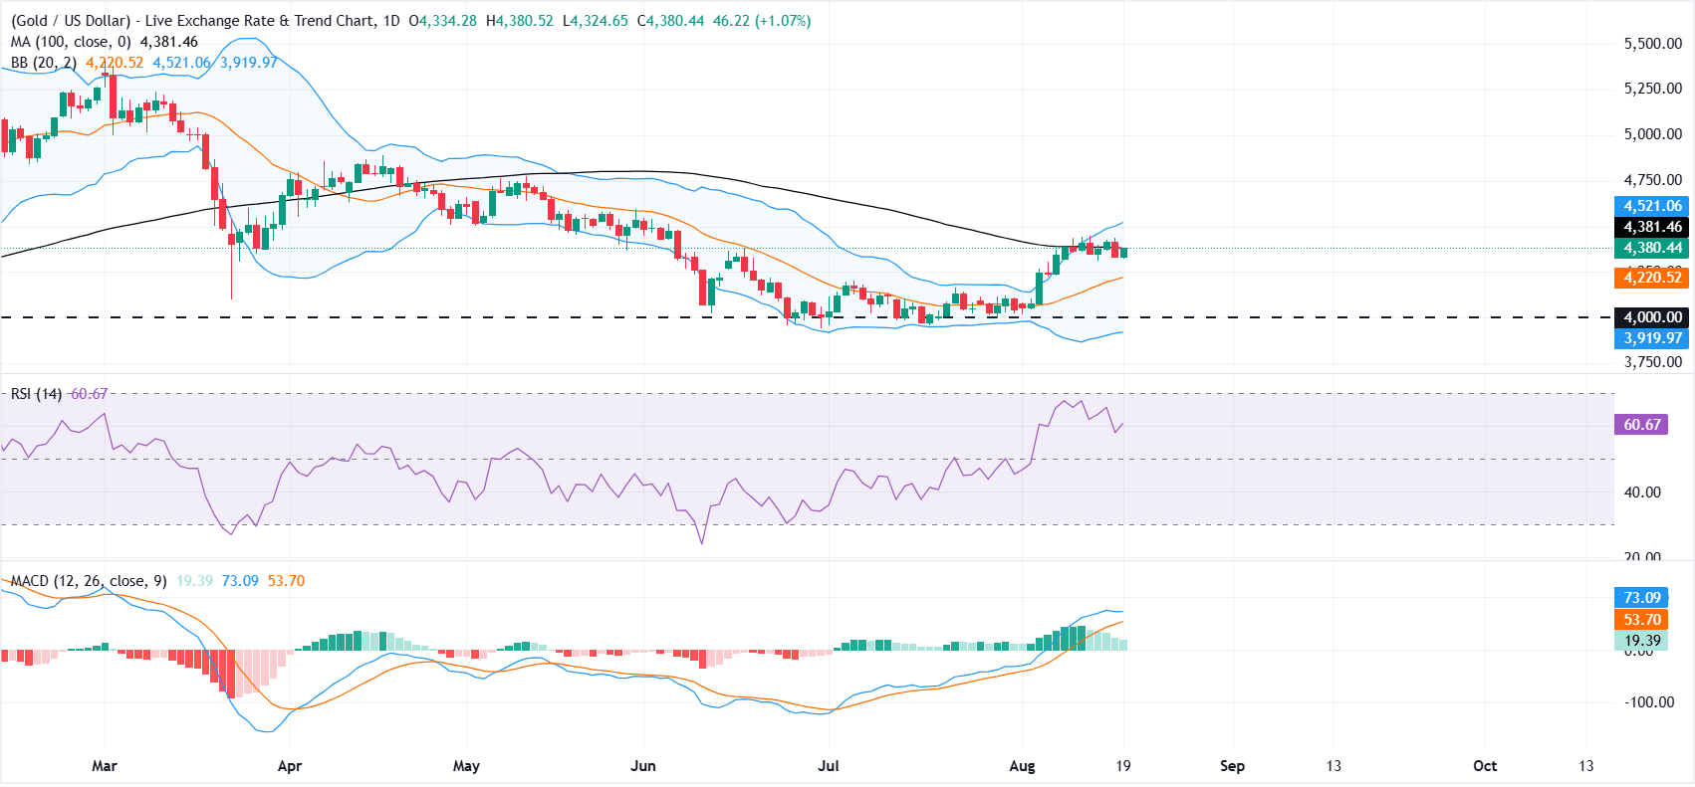1695x787 pixels.
Task: Select the RSI (14) indicator legend
Action: coord(37,394)
